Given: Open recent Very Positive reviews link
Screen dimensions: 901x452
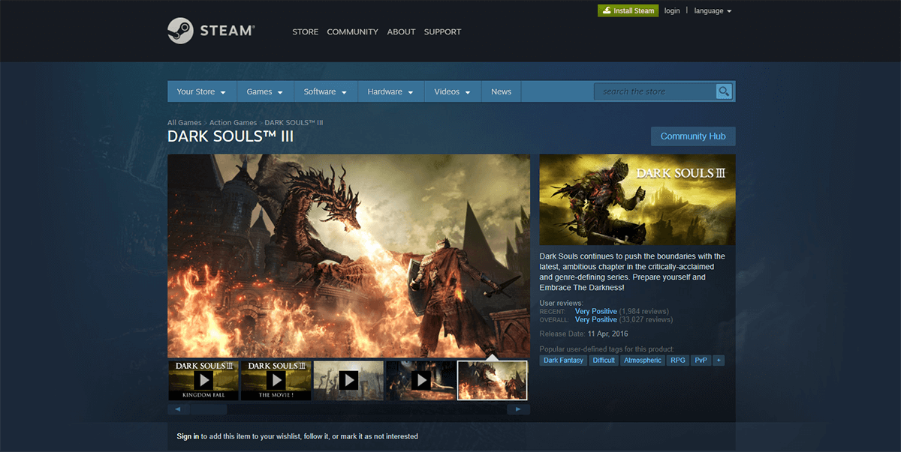Looking at the screenshot, I should tap(595, 311).
